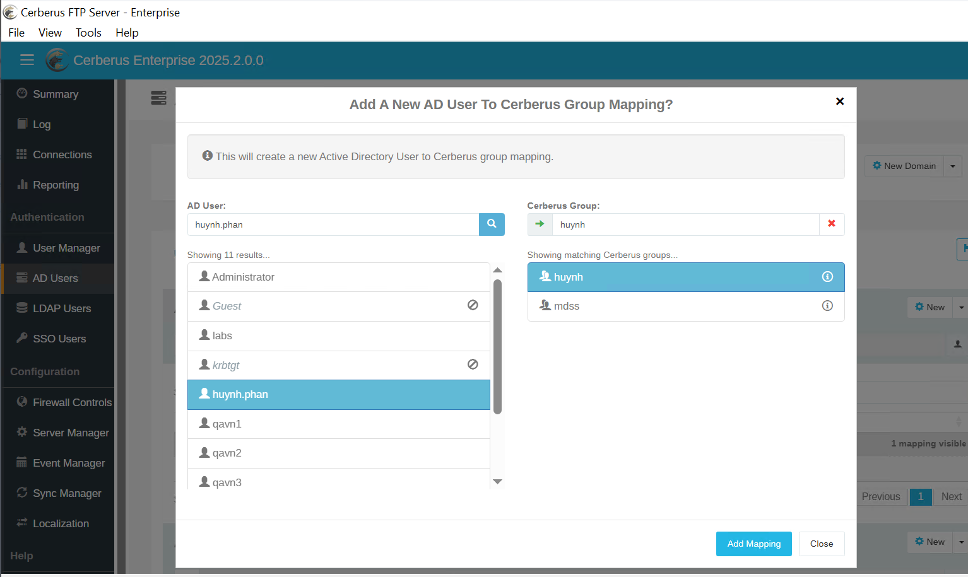Select the huynh Cerberus group
The width and height of the screenshot is (968, 577).
(x=686, y=277)
